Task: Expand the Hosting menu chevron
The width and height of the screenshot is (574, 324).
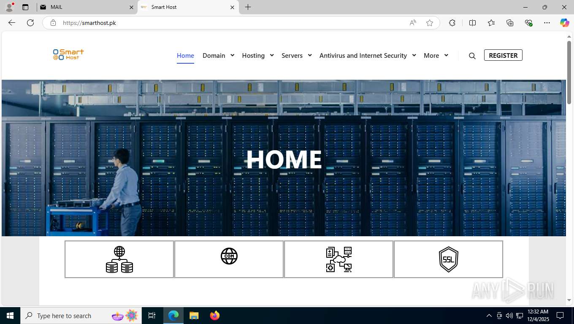Action: coord(272,55)
